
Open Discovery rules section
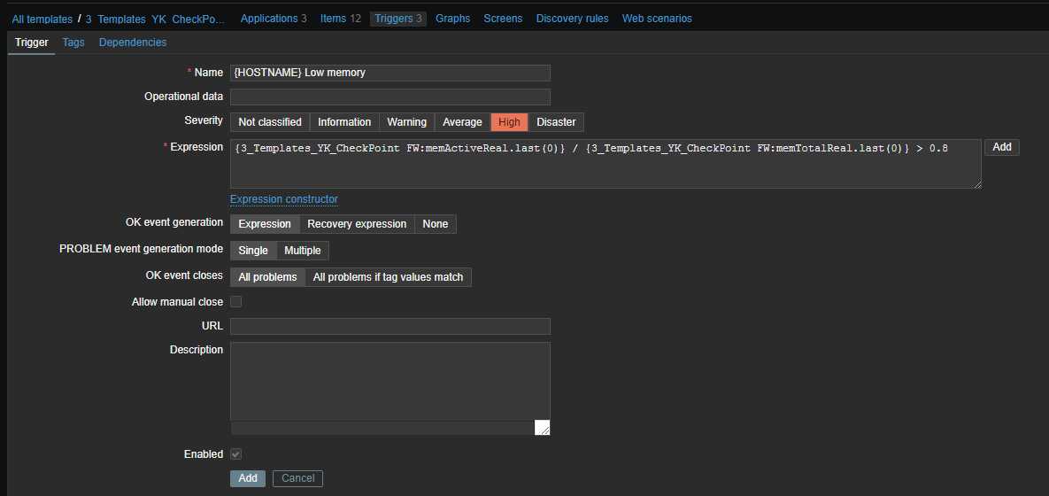coord(572,18)
